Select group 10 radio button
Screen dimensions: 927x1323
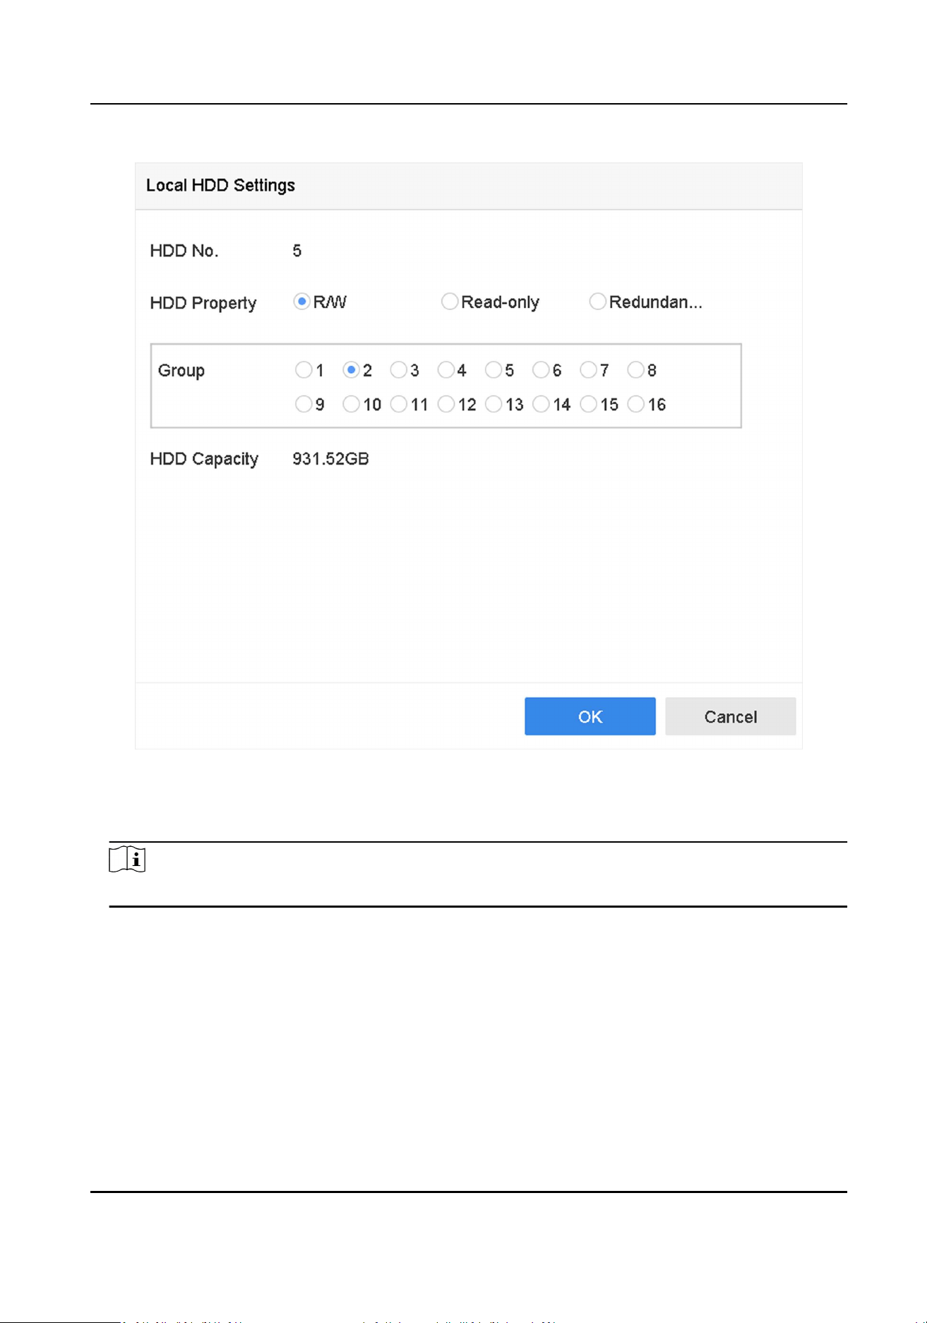(351, 404)
